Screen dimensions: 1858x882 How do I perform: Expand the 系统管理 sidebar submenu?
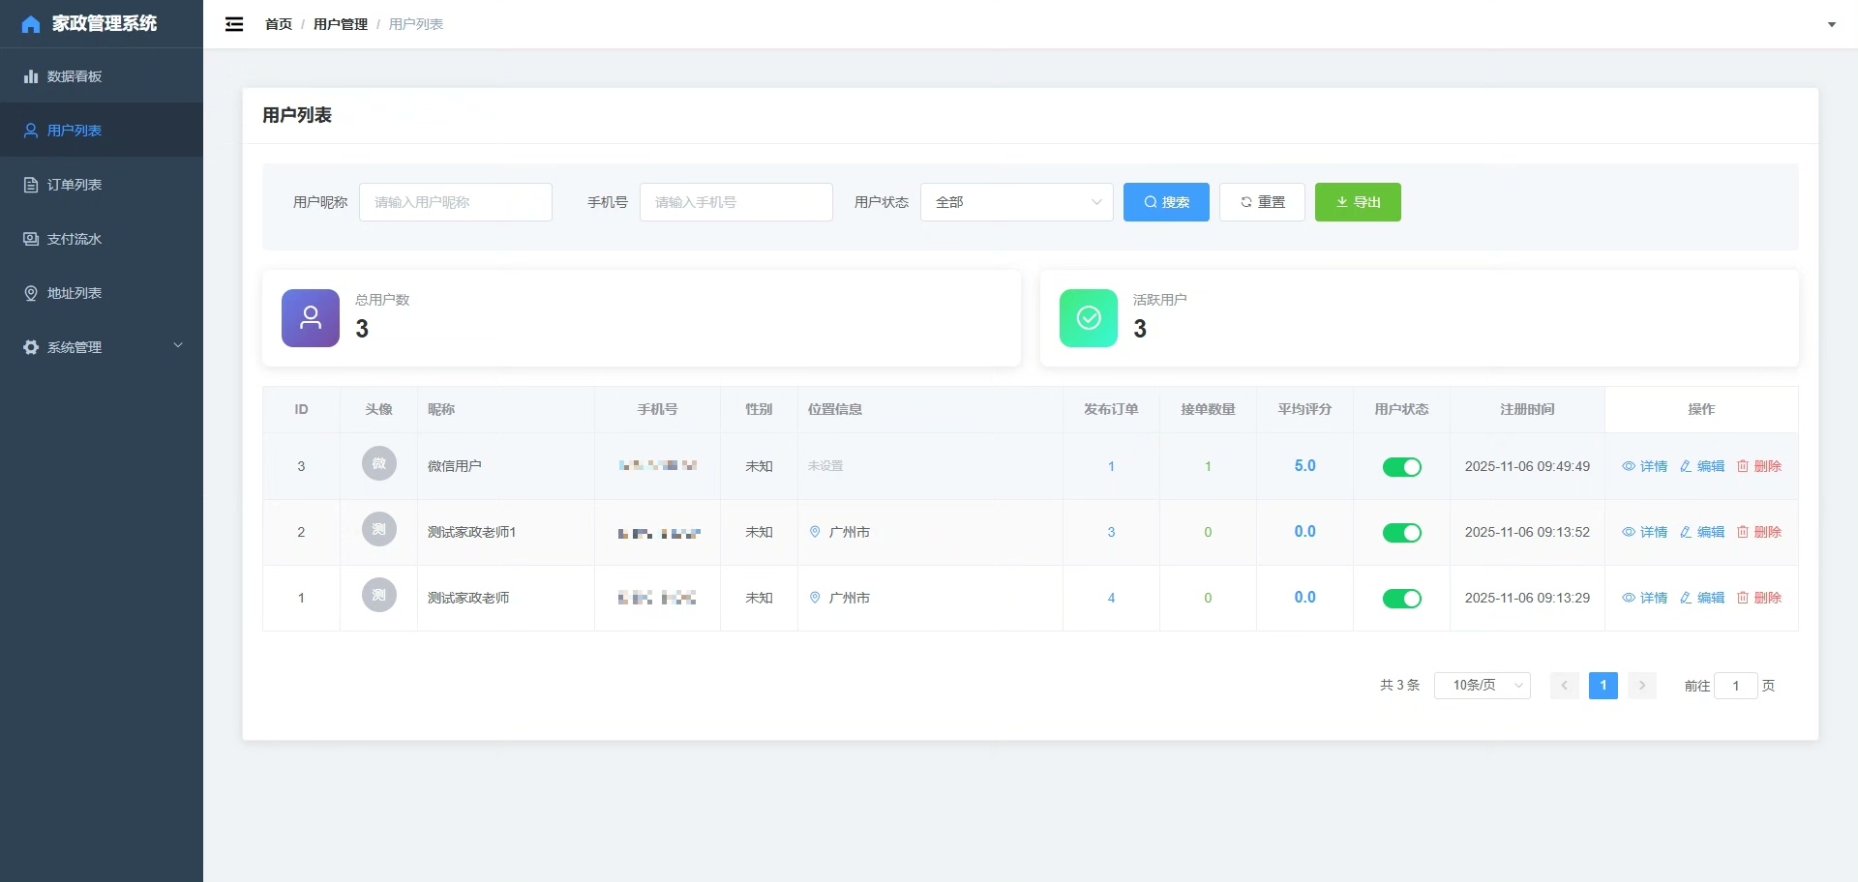coord(102,347)
